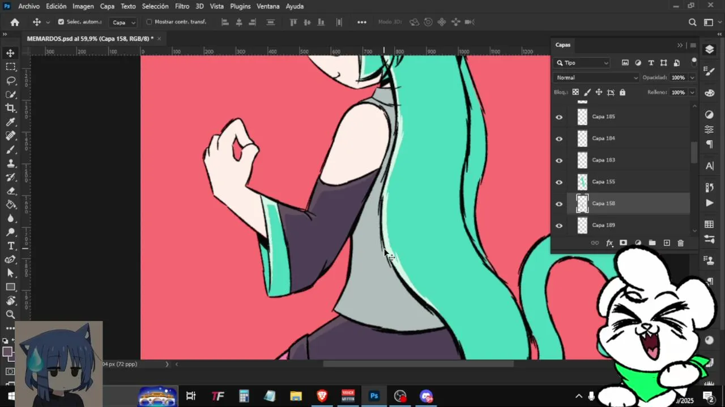Toggle layer filtering switch on or off

pyautogui.click(x=694, y=62)
